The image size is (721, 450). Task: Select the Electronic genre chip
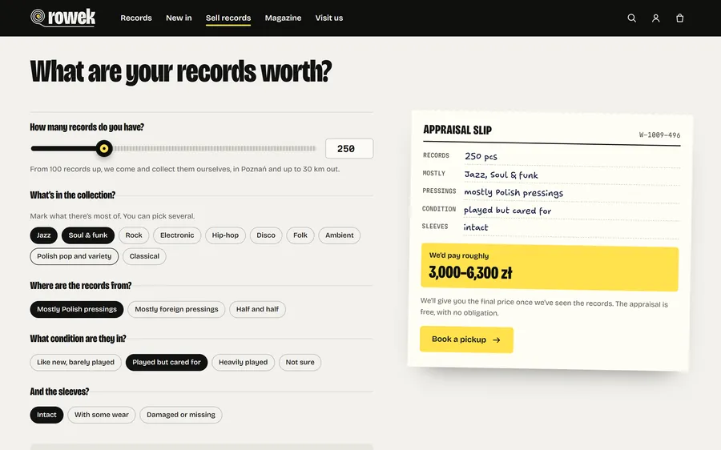point(177,235)
